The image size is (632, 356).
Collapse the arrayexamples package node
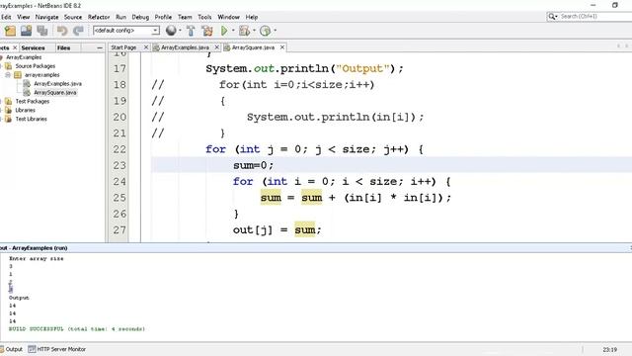click(x=8, y=75)
